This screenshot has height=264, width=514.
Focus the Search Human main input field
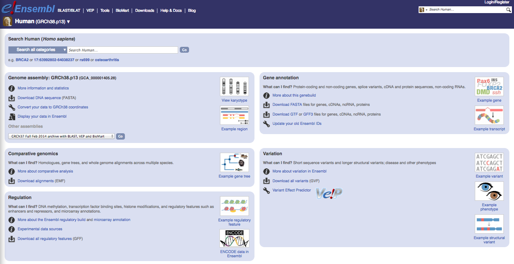click(x=123, y=50)
